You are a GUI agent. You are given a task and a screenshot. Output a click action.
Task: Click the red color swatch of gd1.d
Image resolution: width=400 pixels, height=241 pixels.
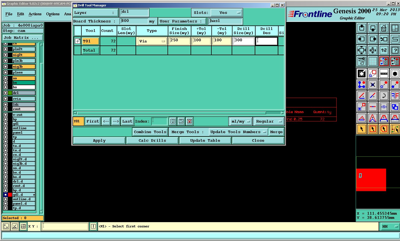pyautogui.click(x=10, y=195)
